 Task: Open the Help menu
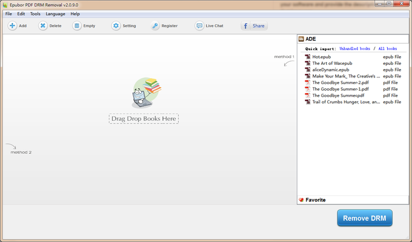75,14
